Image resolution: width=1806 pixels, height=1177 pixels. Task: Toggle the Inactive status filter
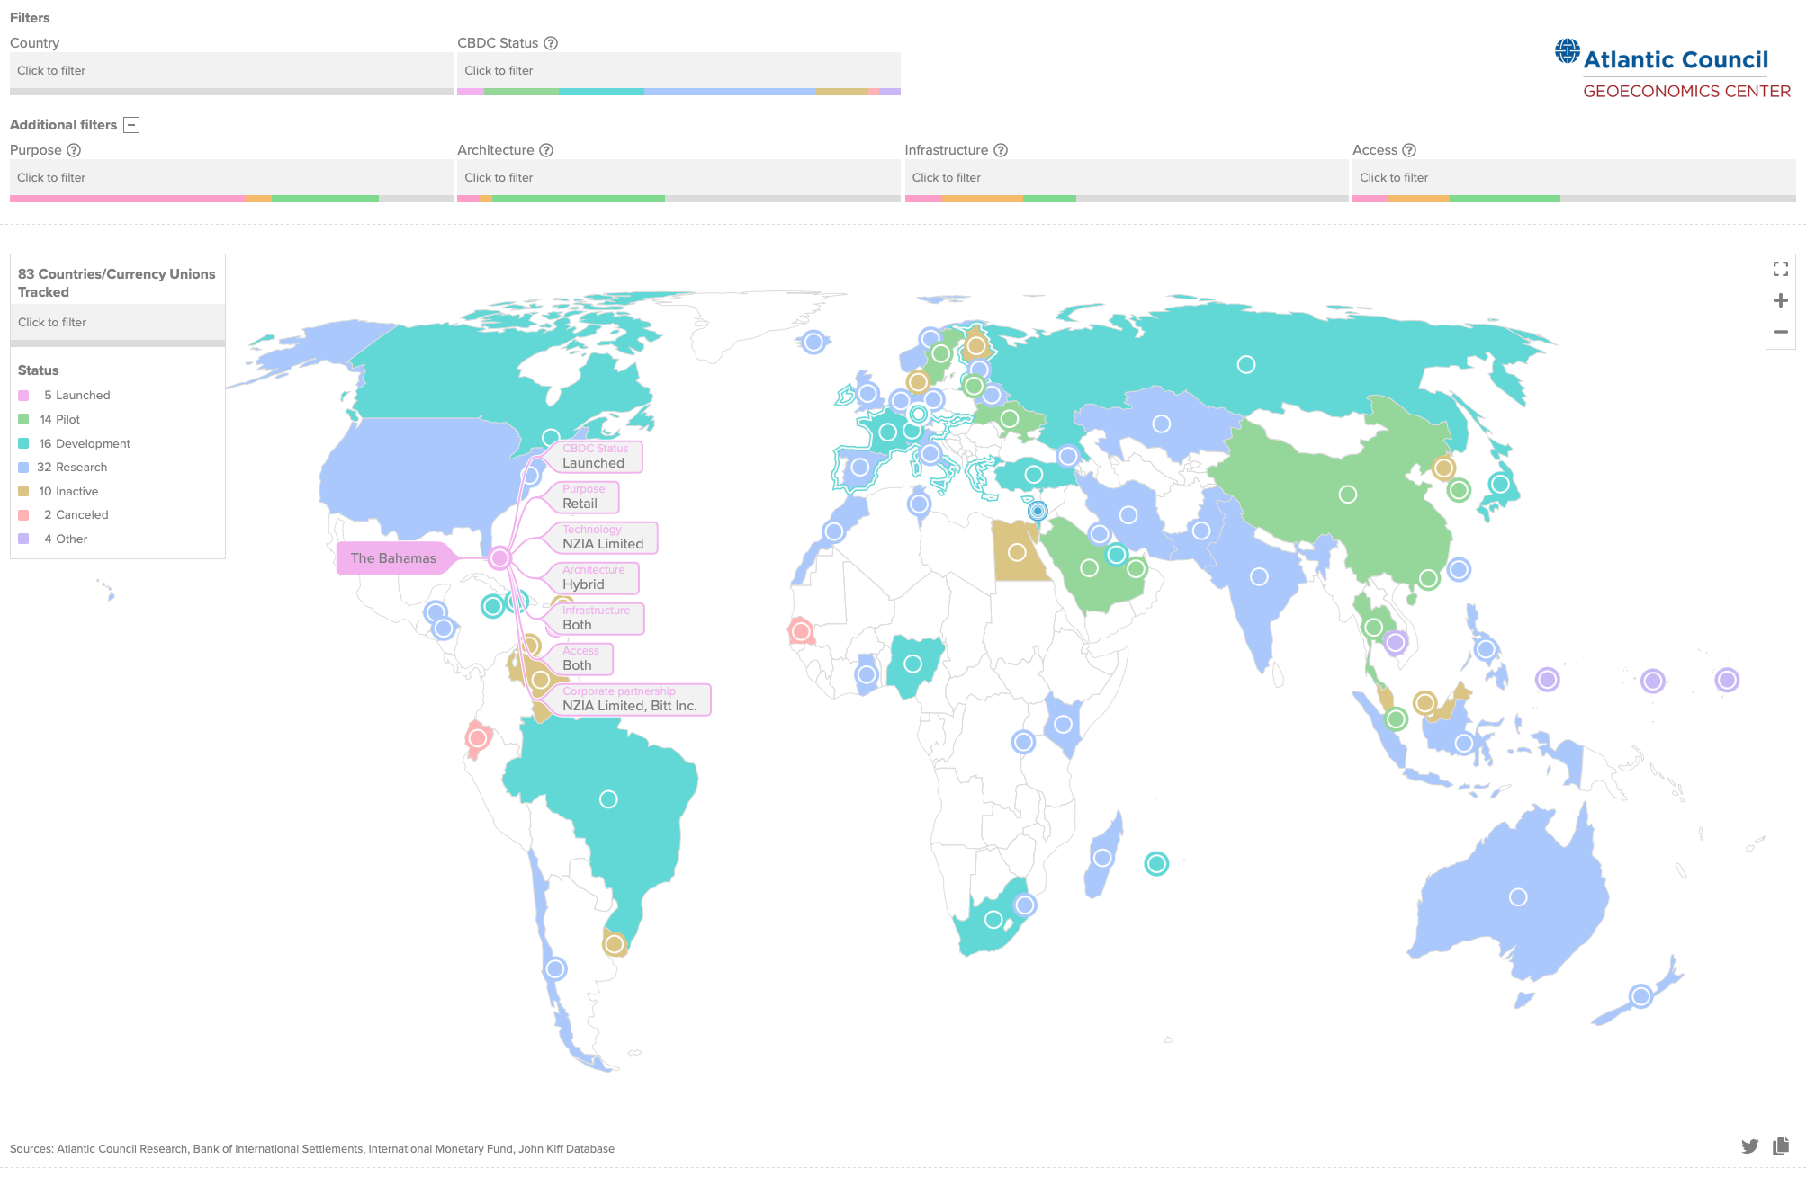(x=70, y=491)
